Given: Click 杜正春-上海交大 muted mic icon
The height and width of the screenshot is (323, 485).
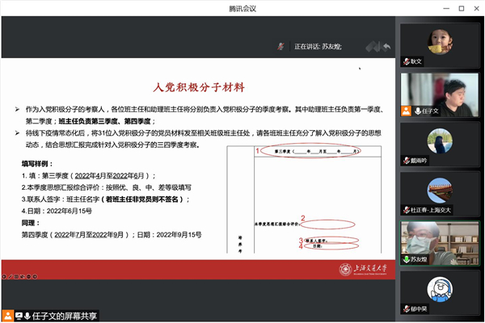Looking at the screenshot, I should pos(408,208).
